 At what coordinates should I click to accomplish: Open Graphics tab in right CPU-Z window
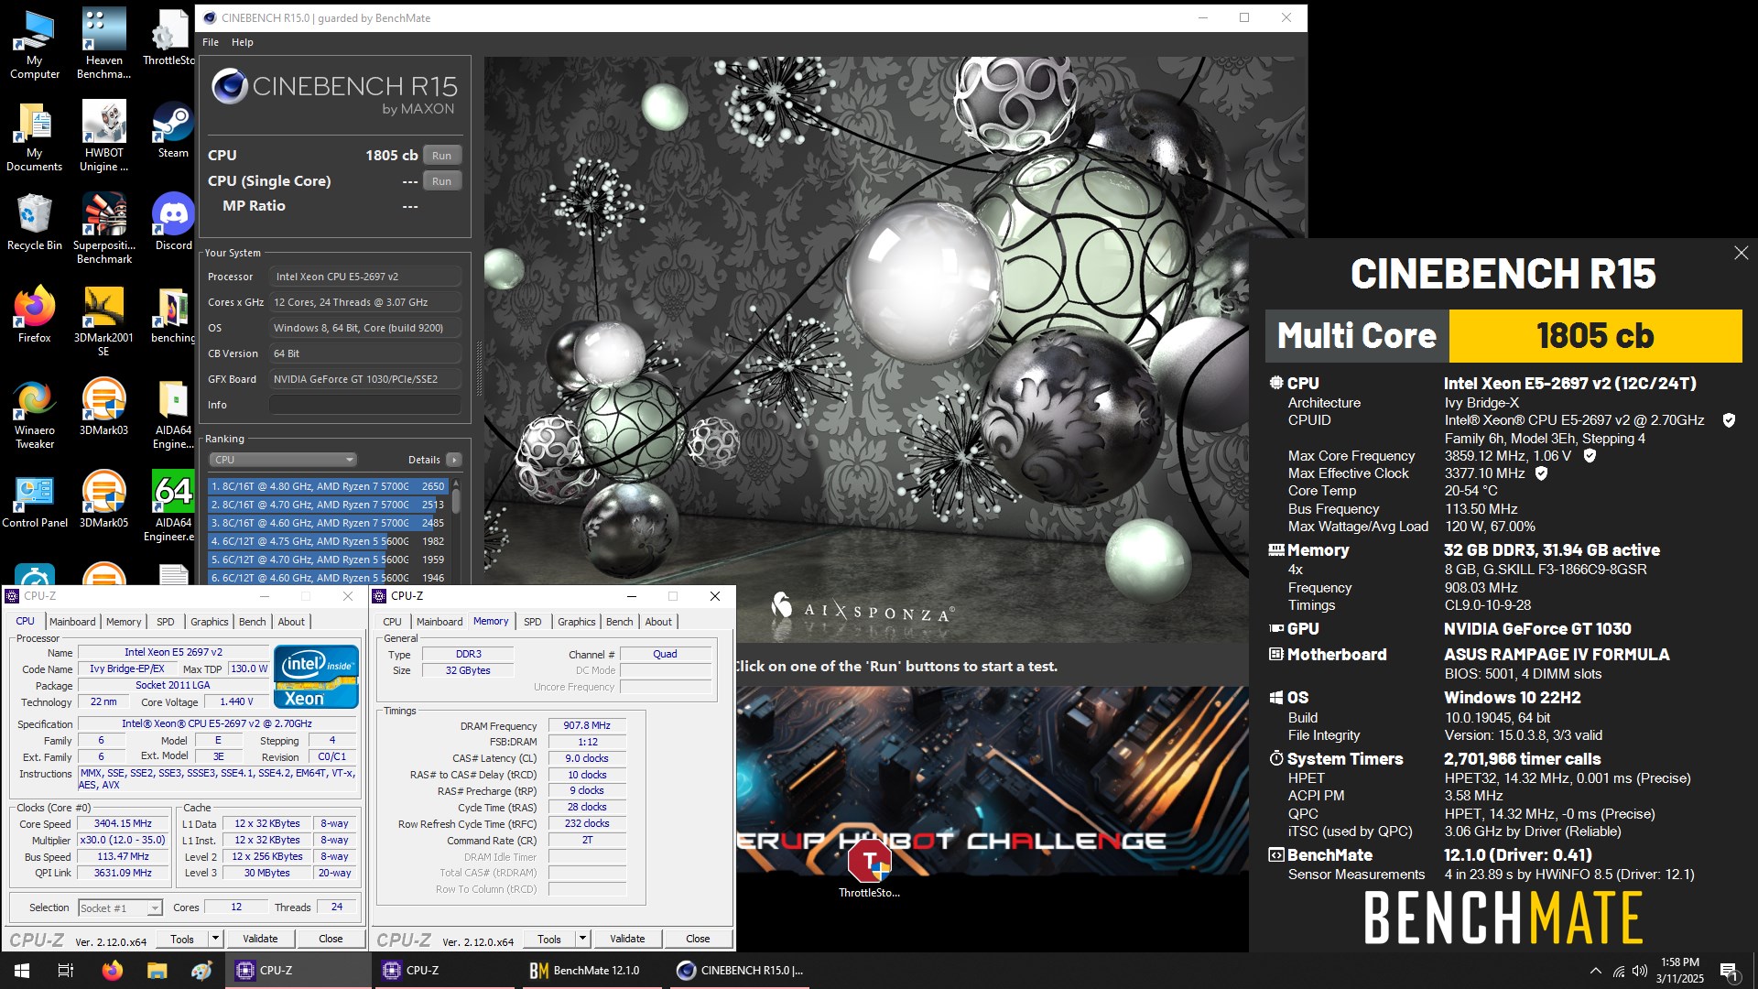tap(576, 622)
